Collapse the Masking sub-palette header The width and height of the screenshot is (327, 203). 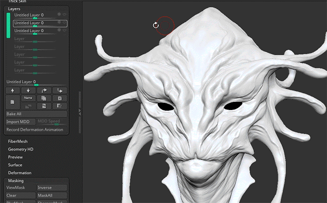[x=16, y=181]
